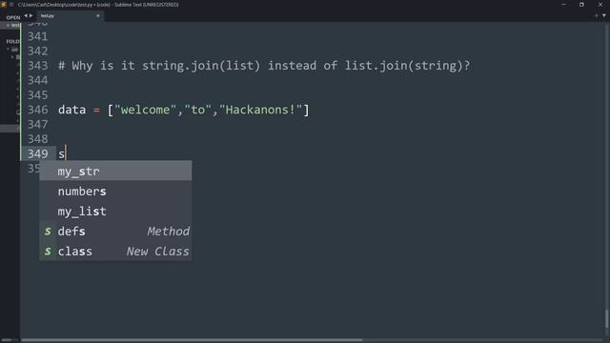Click the "to" string literal

[x=197, y=110]
